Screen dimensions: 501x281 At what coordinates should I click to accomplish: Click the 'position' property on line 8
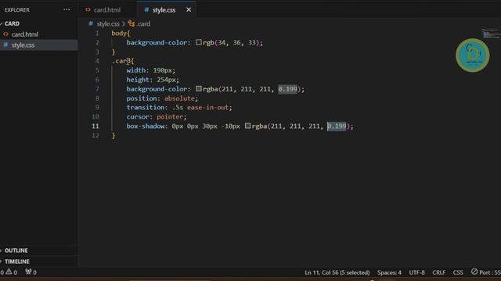click(x=142, y=98)
